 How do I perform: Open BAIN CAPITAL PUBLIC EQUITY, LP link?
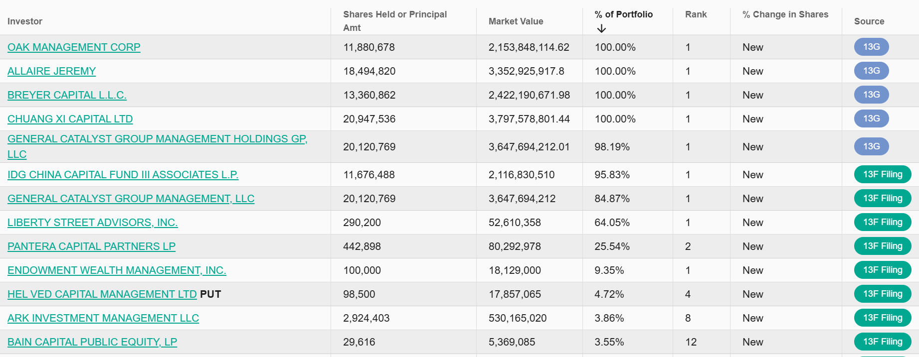pos(92,342)
